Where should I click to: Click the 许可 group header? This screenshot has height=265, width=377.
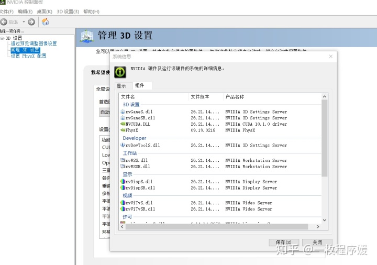click(127, 217)
